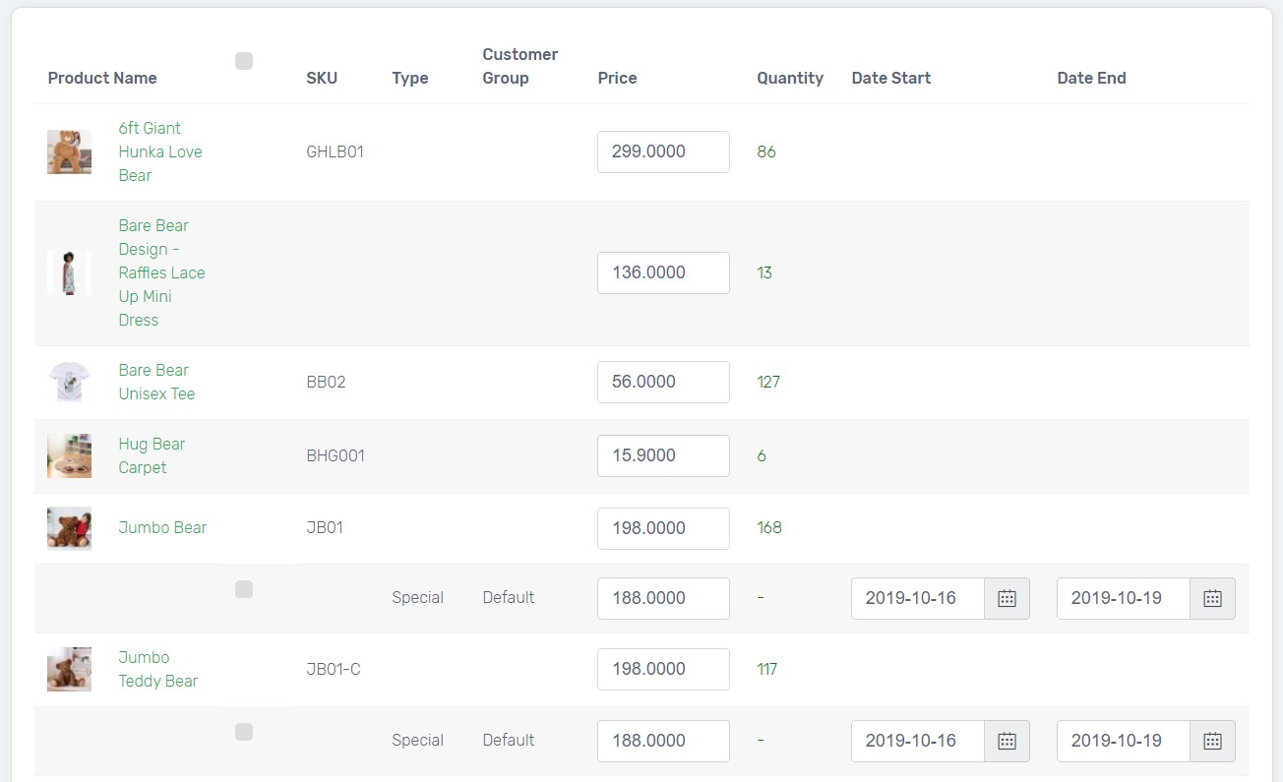Open the Hug Bear Carpet product link

(x=152, y=455)
